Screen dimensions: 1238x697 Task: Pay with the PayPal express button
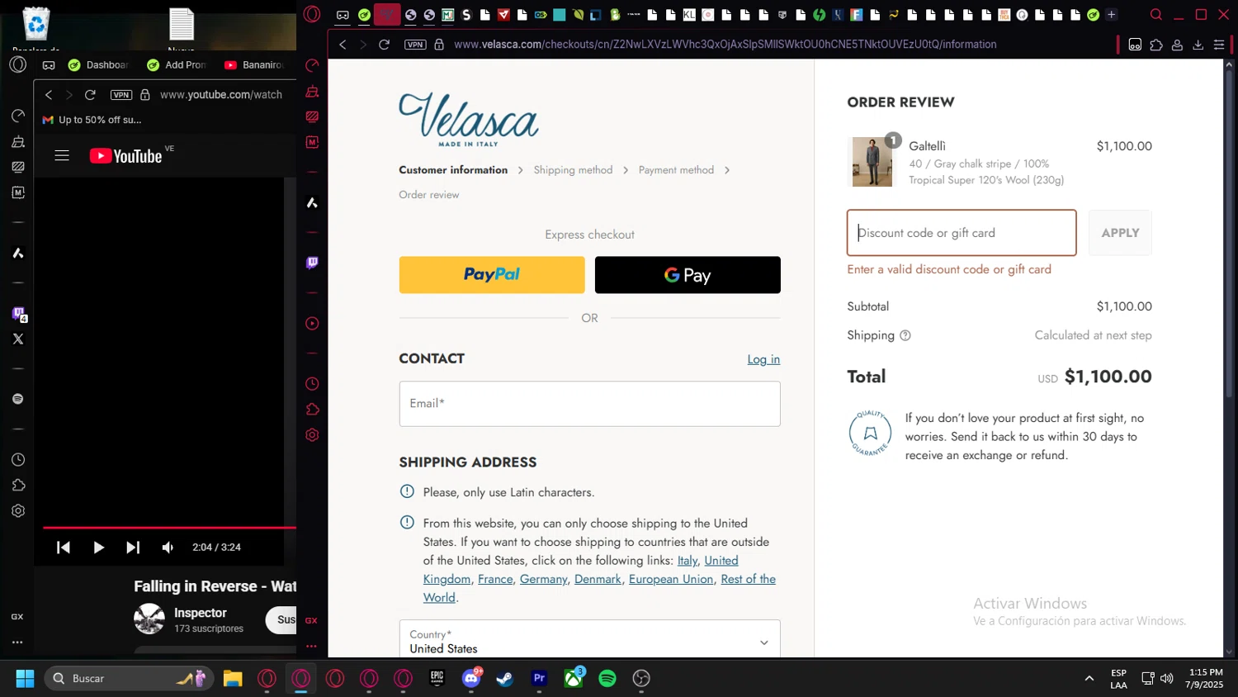pos(492,275)
